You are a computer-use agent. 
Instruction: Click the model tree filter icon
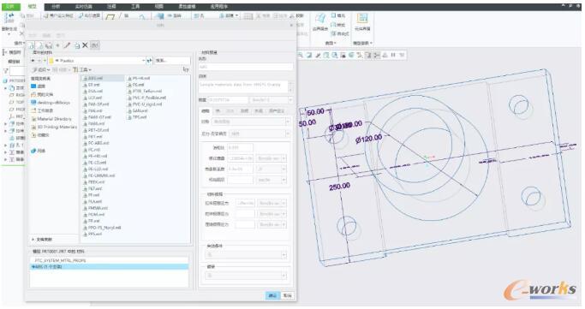click(6, 70)
